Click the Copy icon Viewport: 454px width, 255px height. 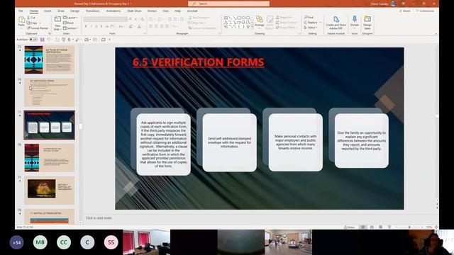pyautogui.click(x=28, y=23)
